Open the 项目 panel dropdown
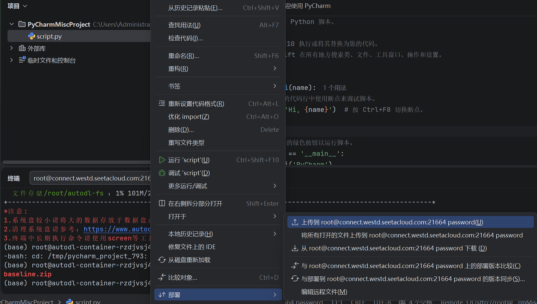The height and width of the screenshot is (304, 537). click(17, 6)
